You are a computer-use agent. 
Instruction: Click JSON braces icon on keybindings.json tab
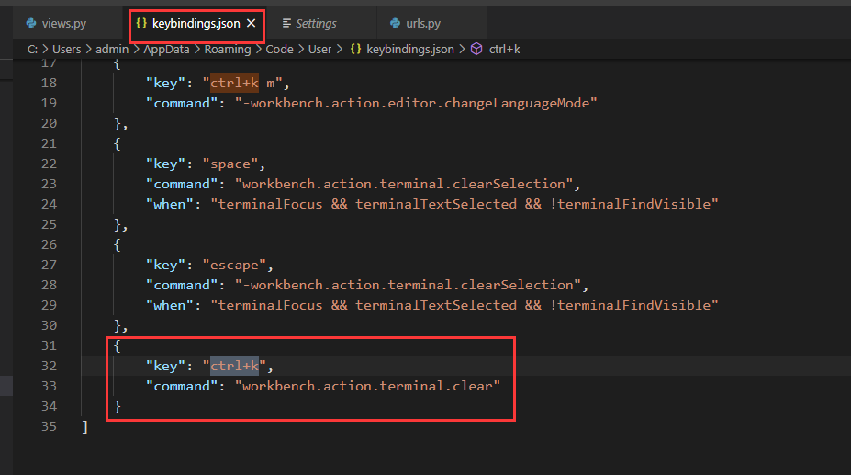point(141,23)
